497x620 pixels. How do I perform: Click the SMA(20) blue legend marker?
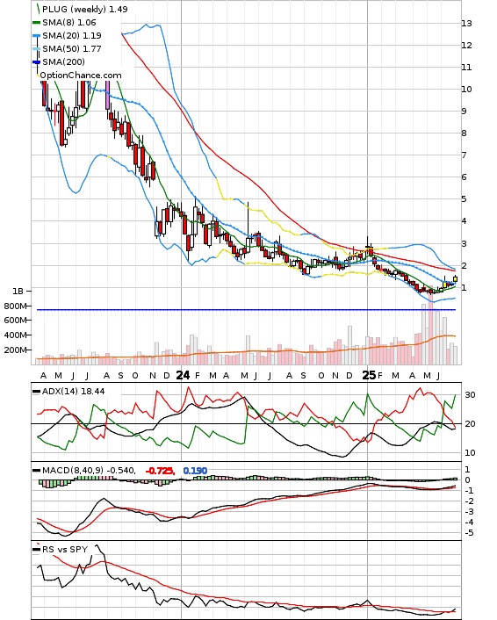36,36
